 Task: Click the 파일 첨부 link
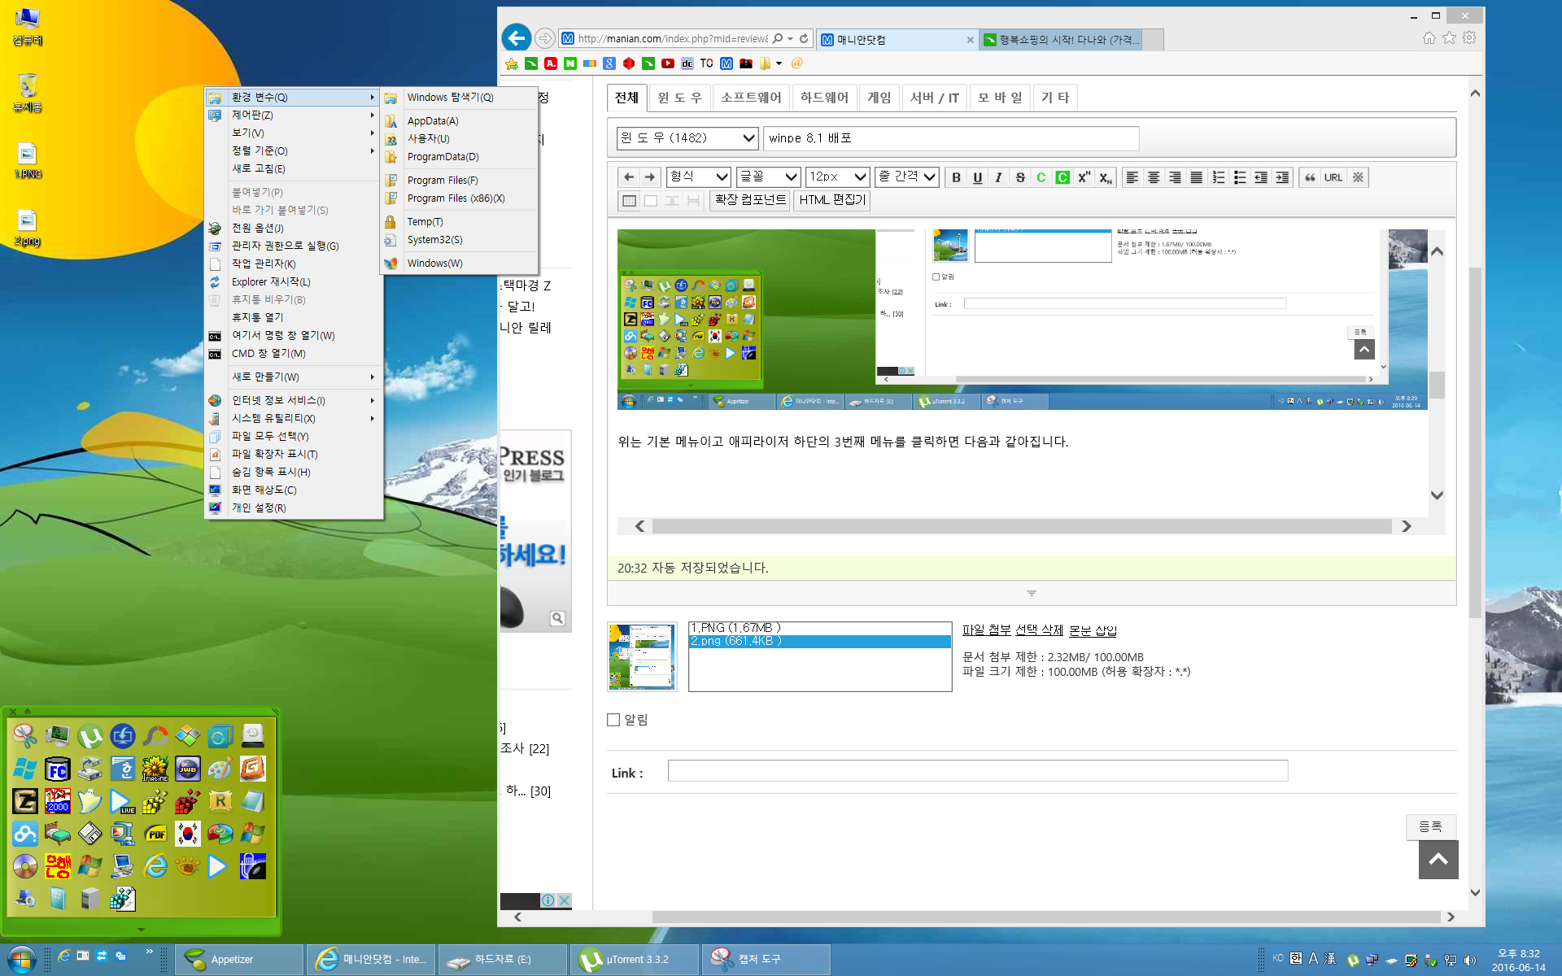coord(987,630)
